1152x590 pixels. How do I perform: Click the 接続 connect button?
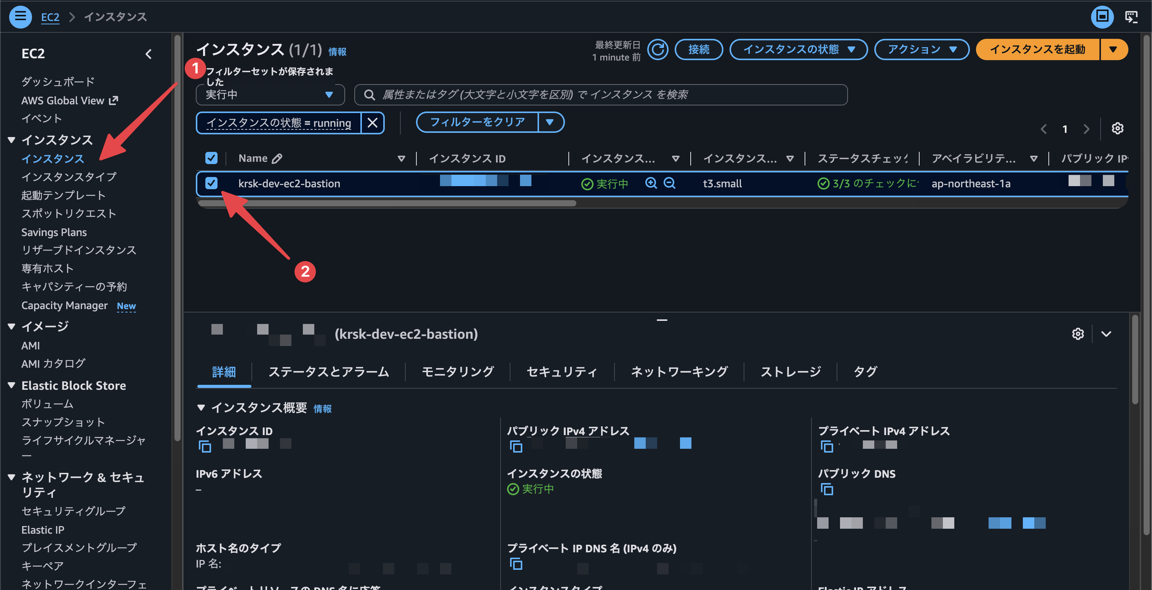click(x=699, y=49)
